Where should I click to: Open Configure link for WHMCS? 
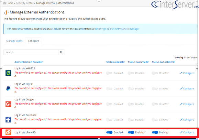click(x=187, y=73)
